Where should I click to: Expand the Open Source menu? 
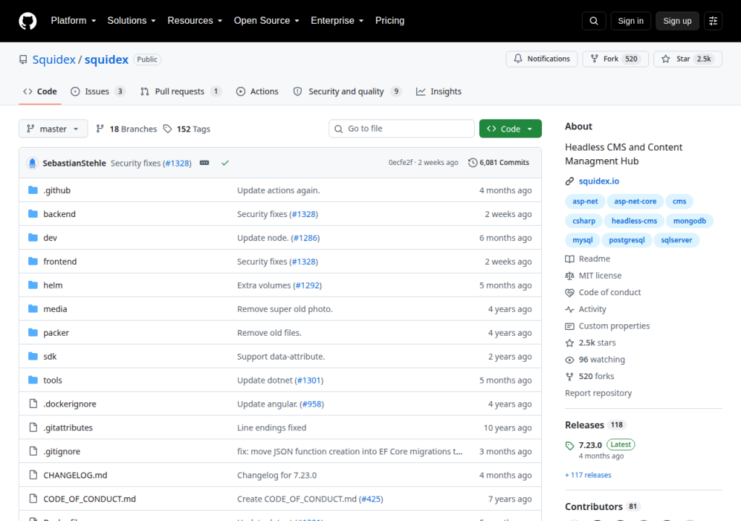click(x=266, y=21)
